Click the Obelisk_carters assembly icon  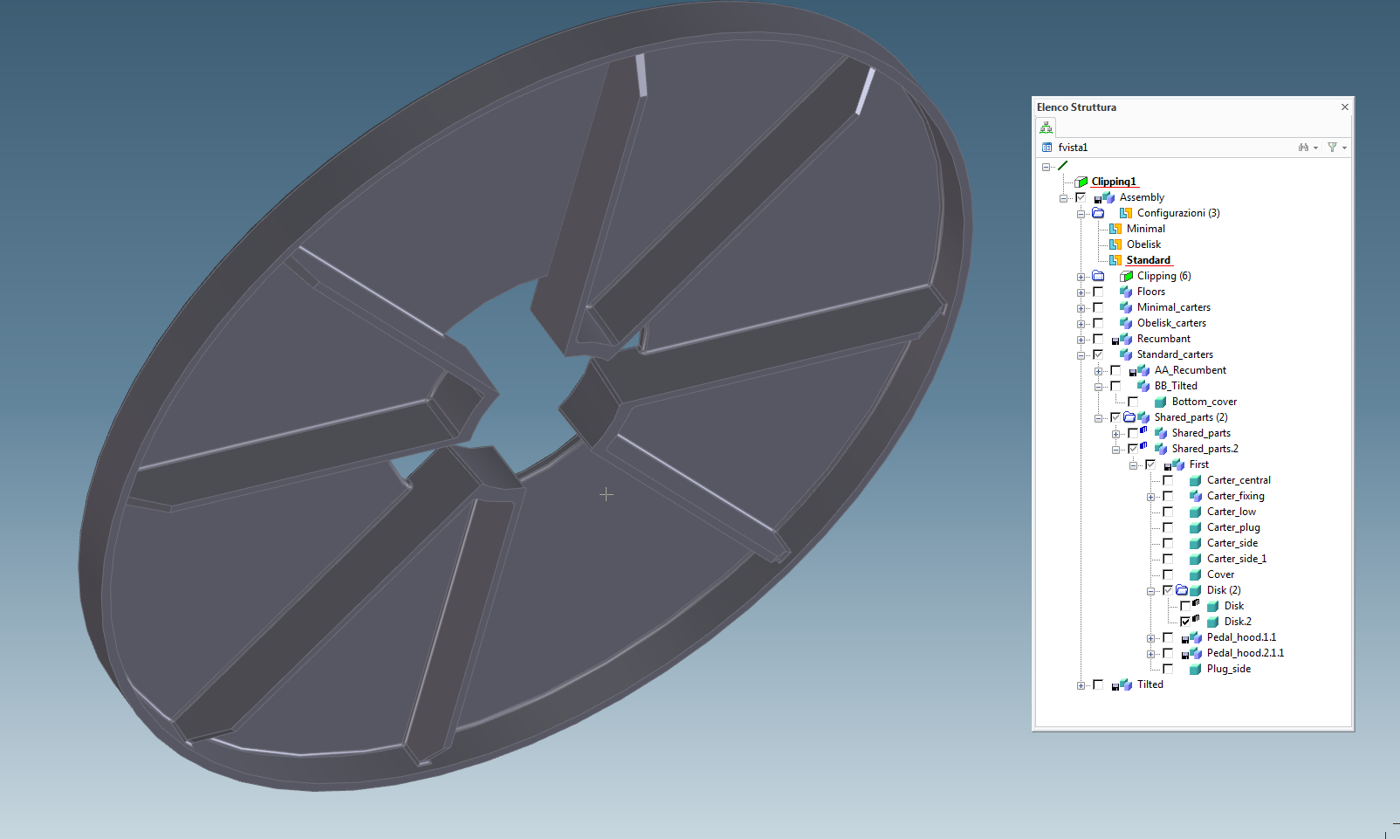[x=1126, y=323]
